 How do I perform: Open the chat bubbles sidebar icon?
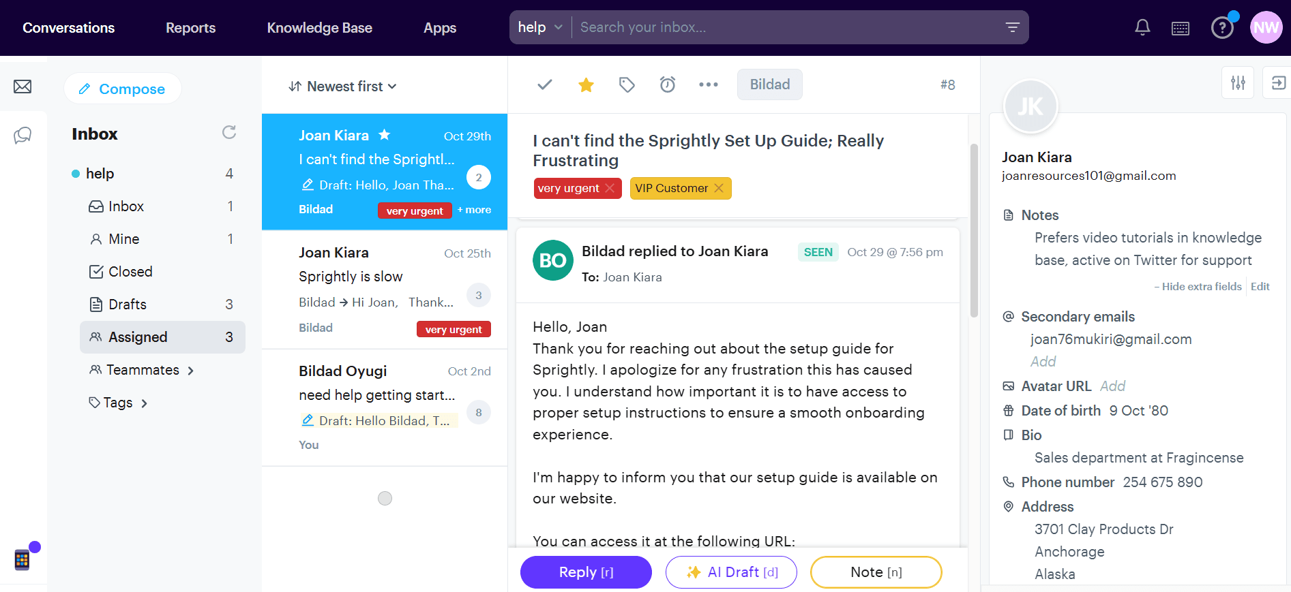[23, 135]
